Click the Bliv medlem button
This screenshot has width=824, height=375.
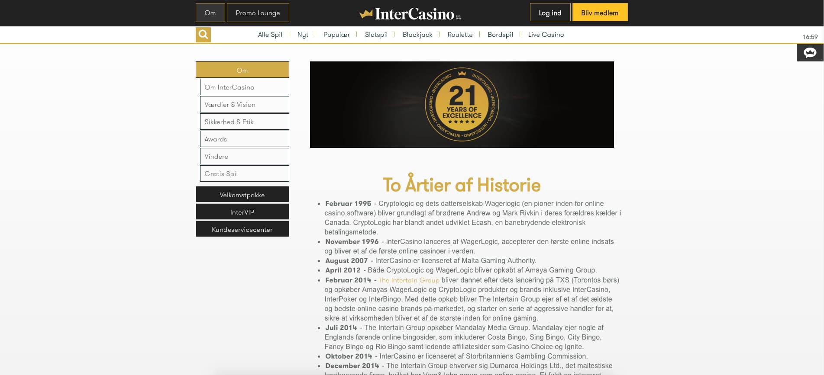tap(600, 13)
